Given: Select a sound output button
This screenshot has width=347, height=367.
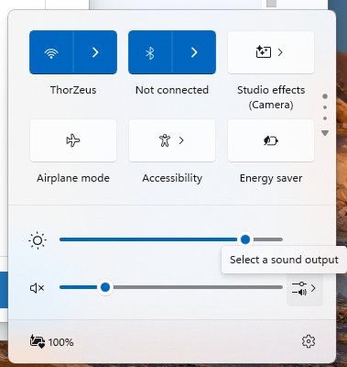Looking at the screenshot, I should tap(304, 288).
